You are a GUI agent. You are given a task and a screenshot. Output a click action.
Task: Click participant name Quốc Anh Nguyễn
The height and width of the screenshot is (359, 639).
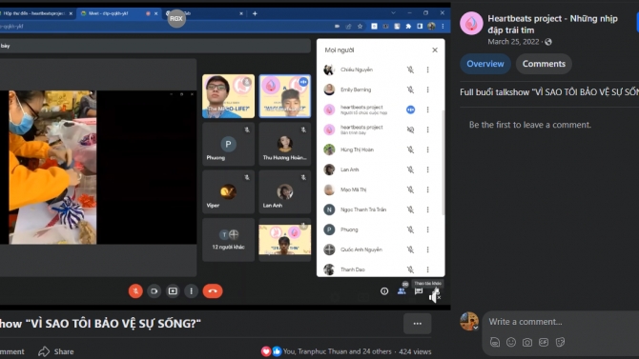[361, 249]
